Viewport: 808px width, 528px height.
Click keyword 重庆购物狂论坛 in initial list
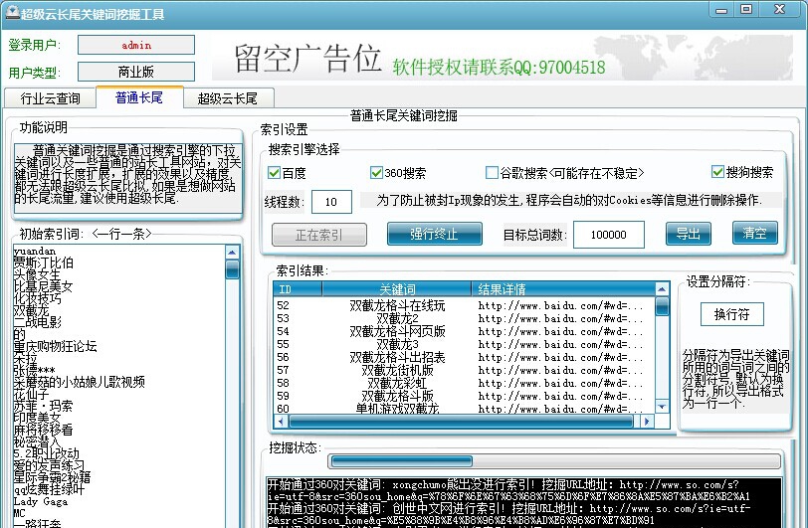pos(55,346)
